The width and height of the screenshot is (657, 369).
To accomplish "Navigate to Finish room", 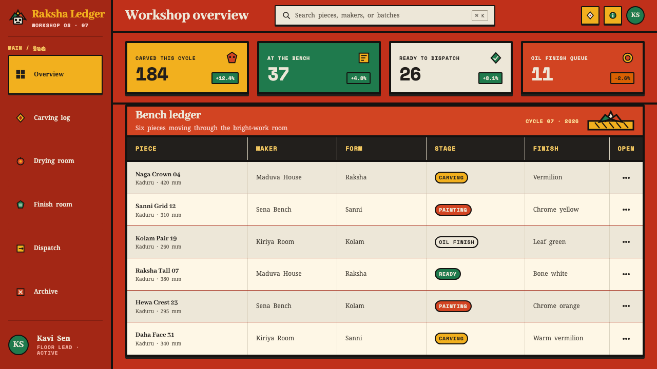I will (x=55, y=204).
